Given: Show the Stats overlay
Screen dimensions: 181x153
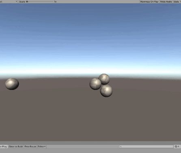Looking at the screenshot, I should [176, 2].
